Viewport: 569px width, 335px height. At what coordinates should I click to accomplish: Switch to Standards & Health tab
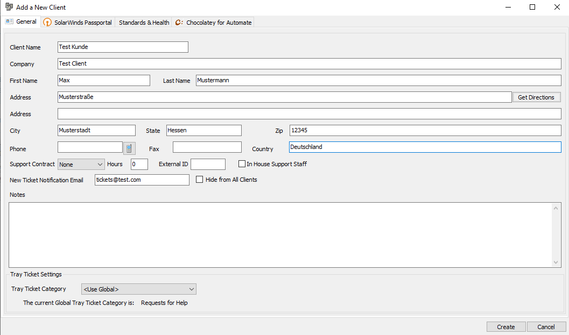144,23
